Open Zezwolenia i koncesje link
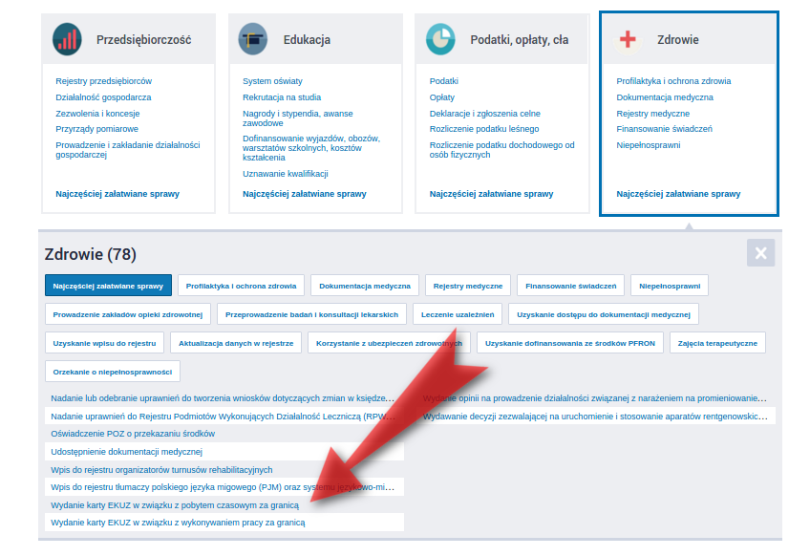Screen dimensions: 810x556 pyautogui.click(x=97, y=113)
